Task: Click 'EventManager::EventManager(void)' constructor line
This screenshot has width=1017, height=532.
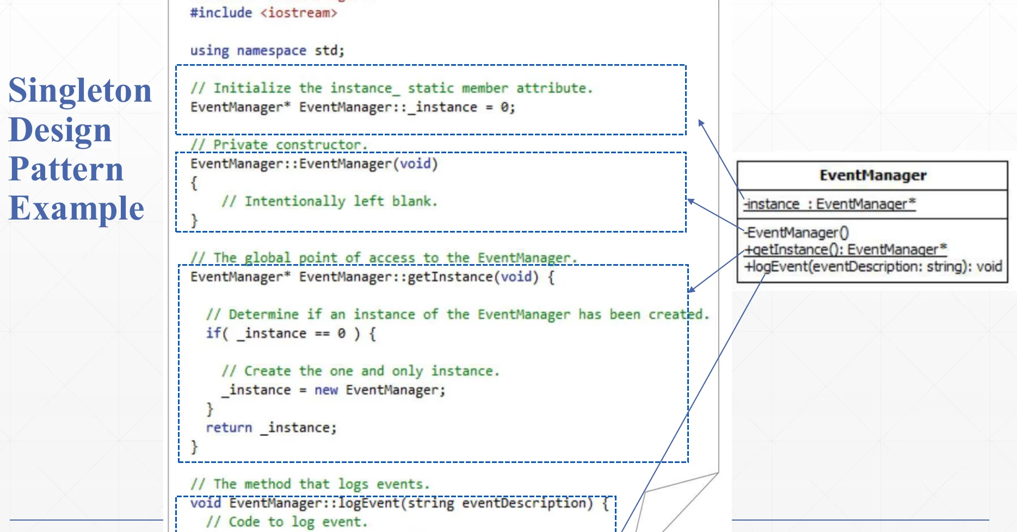Action: pos(314,164)
